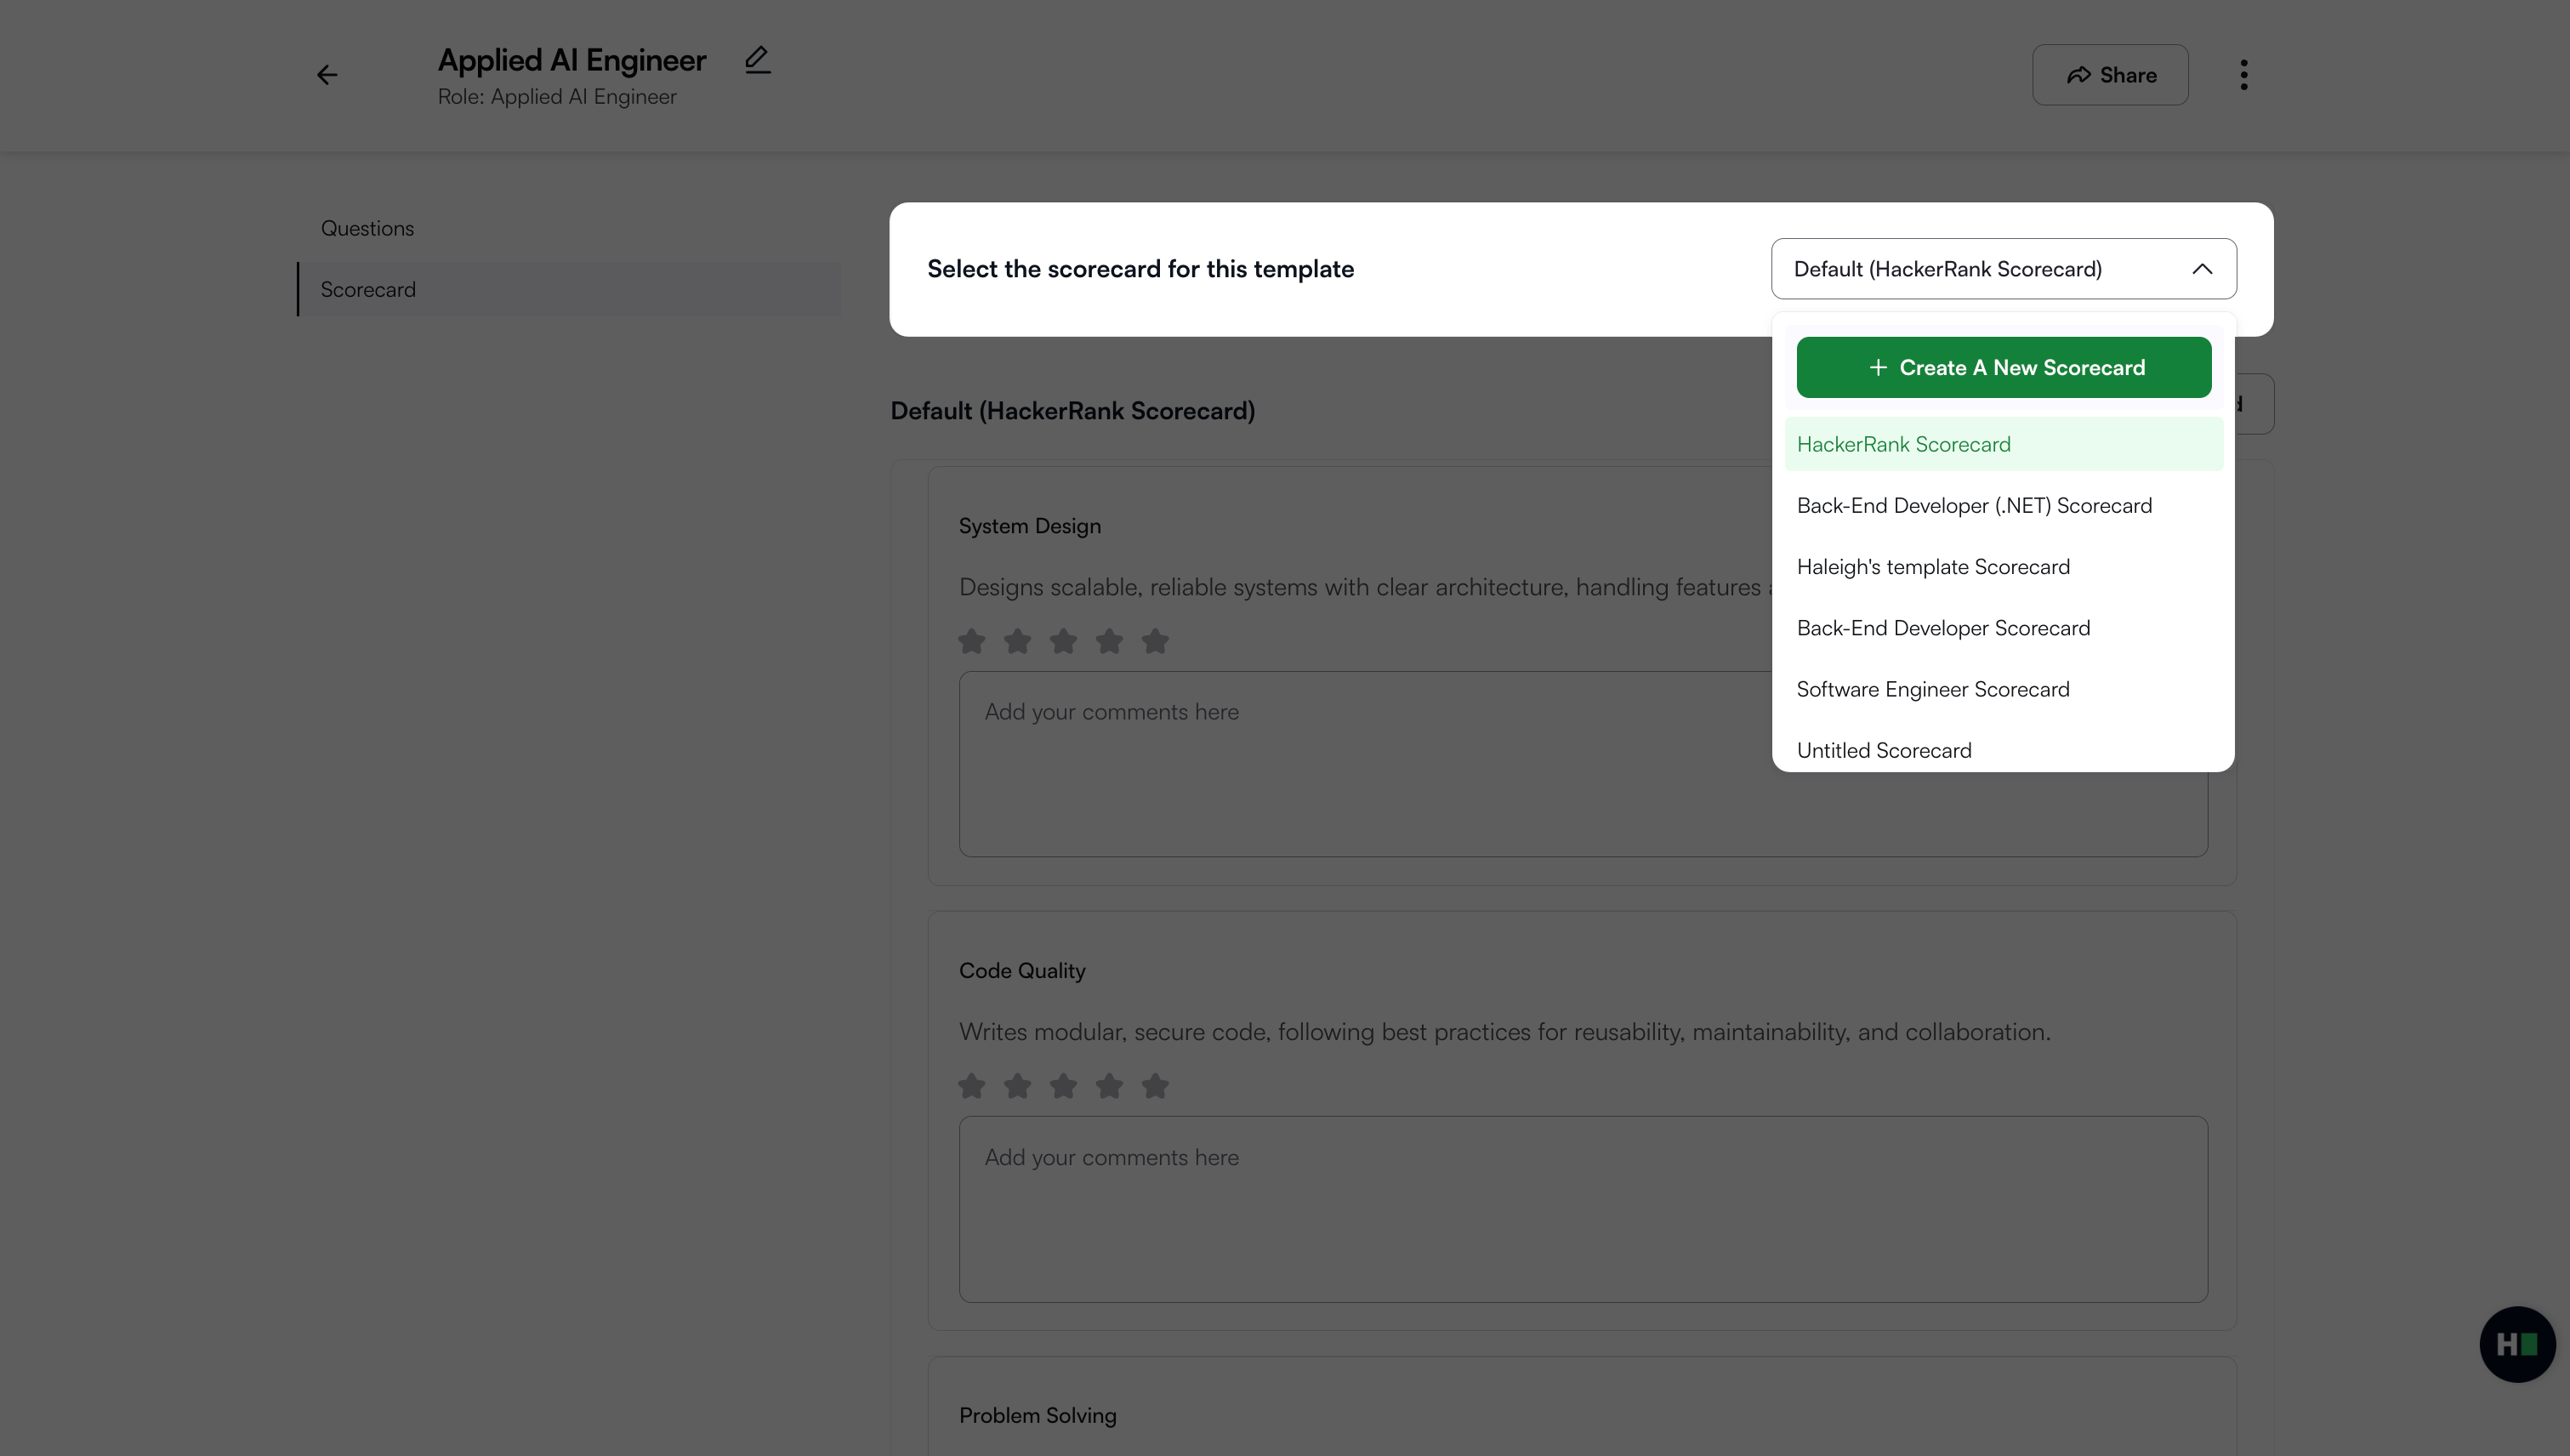Rate Code Quality with fourth star

pyautogui.click(x=1109, y=1086)
